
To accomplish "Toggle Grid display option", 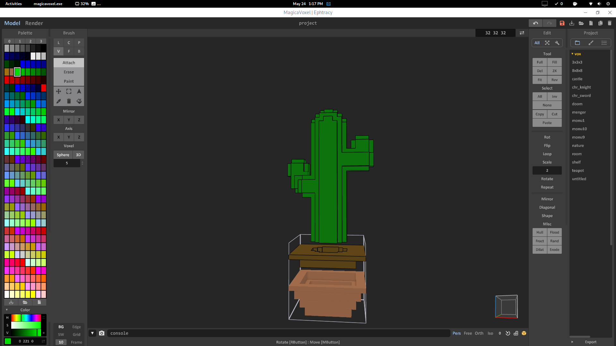I will coord(76,334).
